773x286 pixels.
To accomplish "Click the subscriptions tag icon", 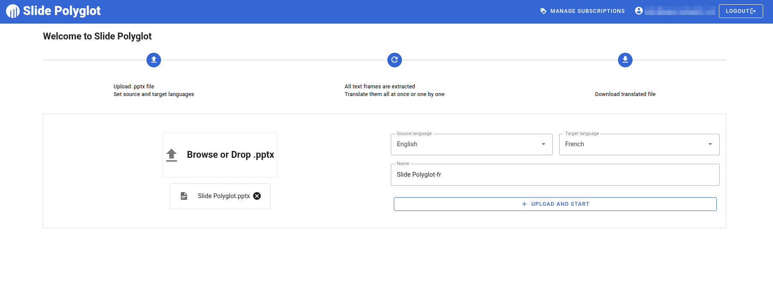I will coord(543,11).
